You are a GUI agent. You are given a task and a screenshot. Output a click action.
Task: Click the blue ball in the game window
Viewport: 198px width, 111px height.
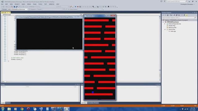tap(93, 92)
